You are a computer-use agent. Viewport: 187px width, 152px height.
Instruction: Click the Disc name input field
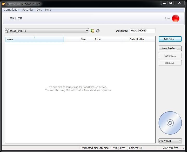point(143,31)
